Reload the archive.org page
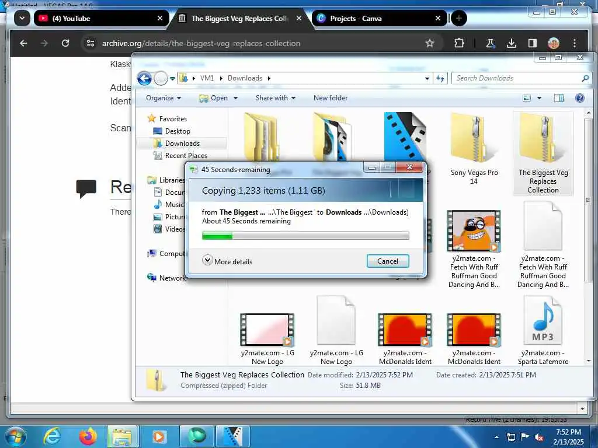The image size is (598, 448). [65, 43]
